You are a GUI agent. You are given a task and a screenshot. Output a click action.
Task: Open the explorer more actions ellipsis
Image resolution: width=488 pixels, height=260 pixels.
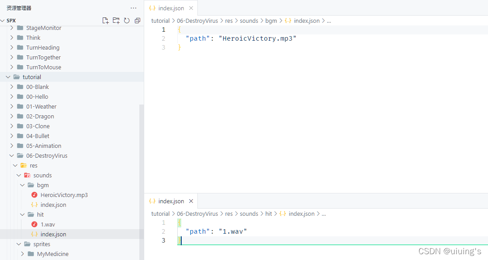133,8
